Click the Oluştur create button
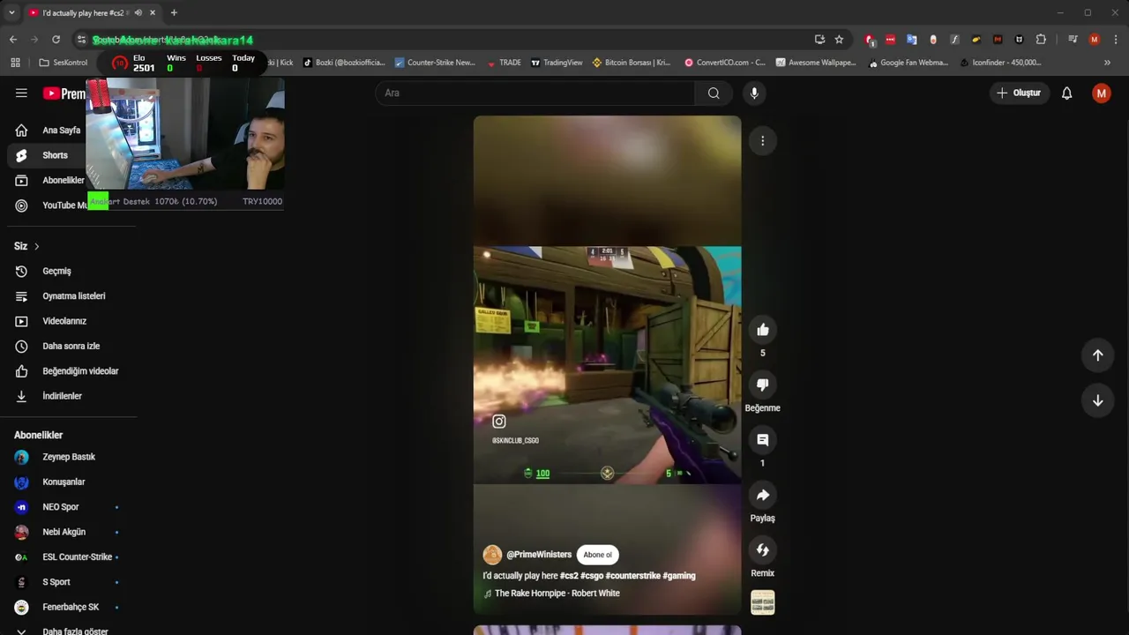 click(x=1019, y=93)
